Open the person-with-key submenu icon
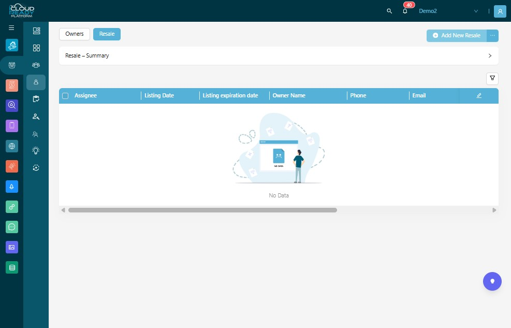 [36, 117]
